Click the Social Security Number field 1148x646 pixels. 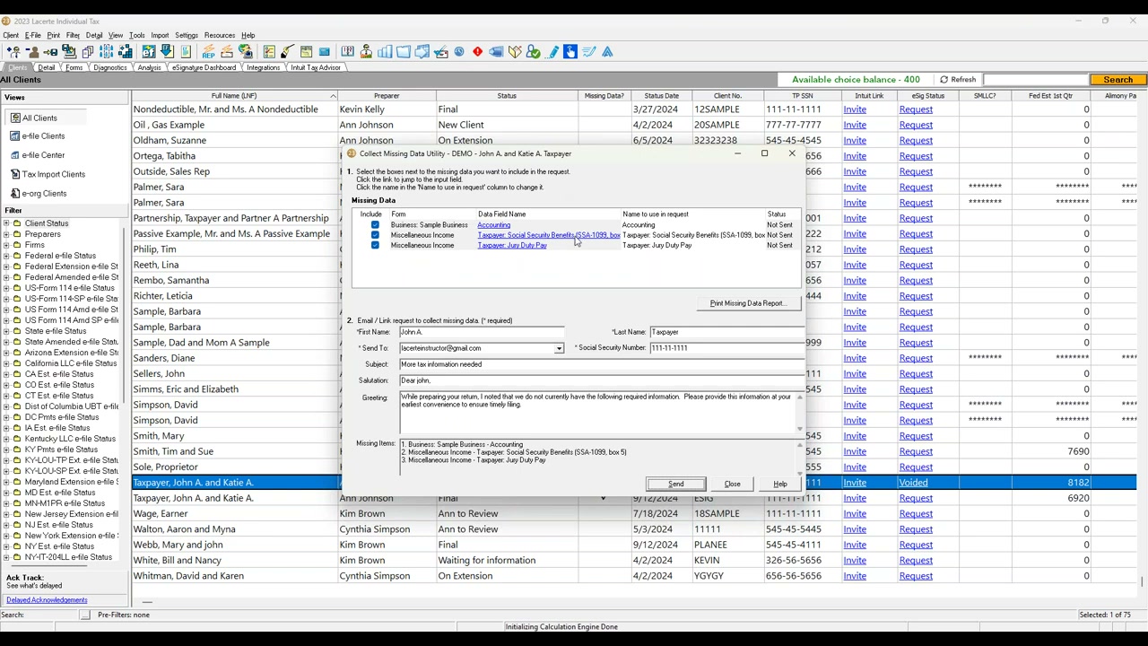pos(726,348)
